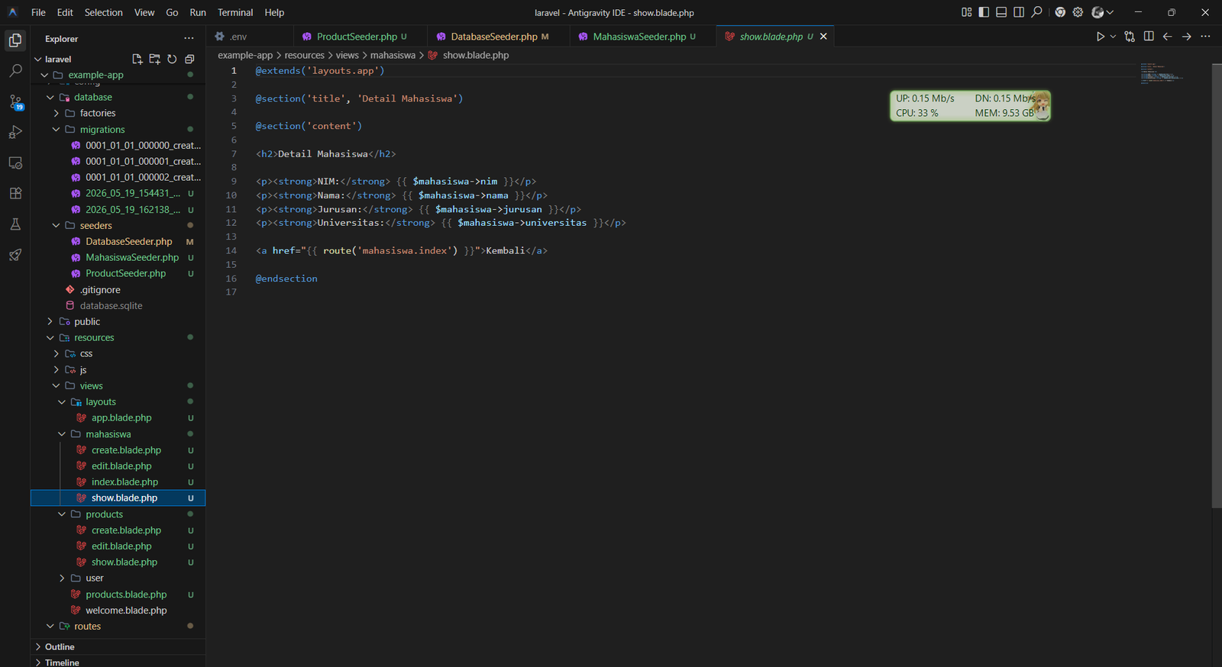Expand the user folder
The width and height of the screenshot is (1222, 667).
[x=62, y=578]
